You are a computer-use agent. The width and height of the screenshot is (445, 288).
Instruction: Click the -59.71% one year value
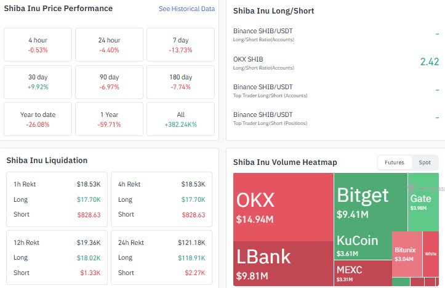[110, 124]
